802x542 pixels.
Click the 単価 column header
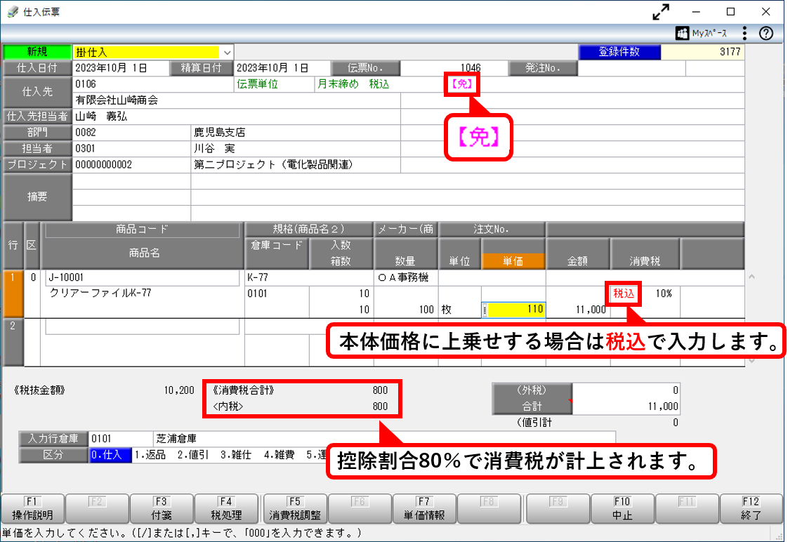coord(513,261)
